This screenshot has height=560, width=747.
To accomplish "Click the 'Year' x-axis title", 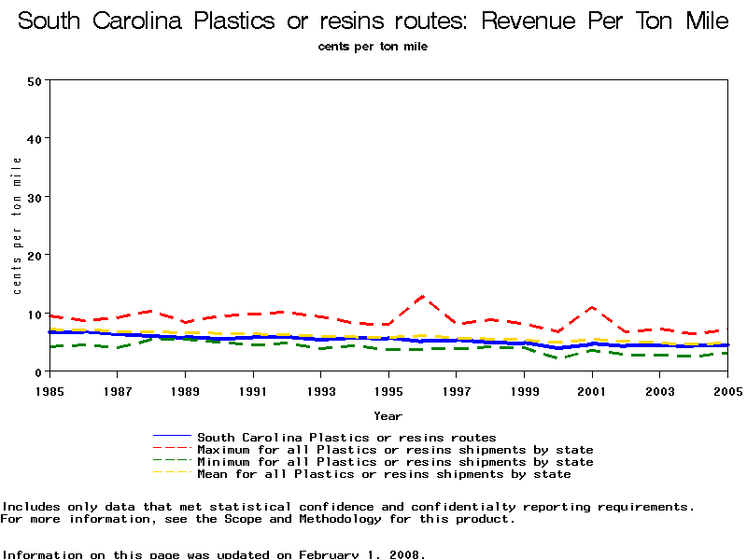I will click(388, 415).
